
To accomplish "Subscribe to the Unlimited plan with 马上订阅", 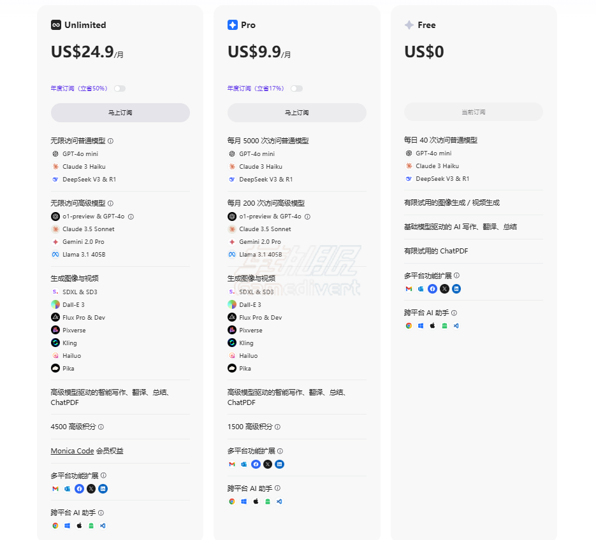I will click(120, 113).
